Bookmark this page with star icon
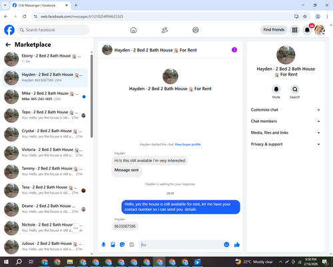This screenshot has width=333, height=267. point(305,17)
